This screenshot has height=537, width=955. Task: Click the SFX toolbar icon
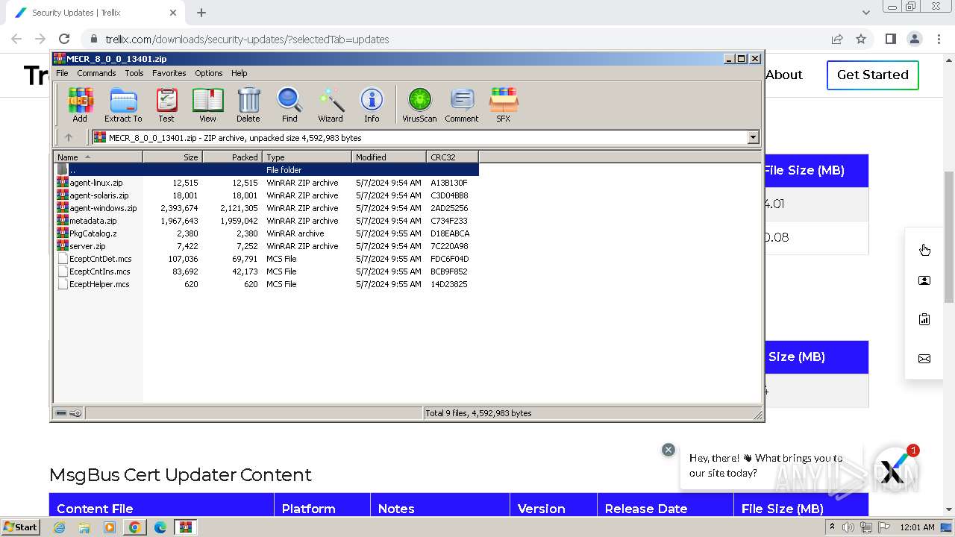tap(504, 104)
